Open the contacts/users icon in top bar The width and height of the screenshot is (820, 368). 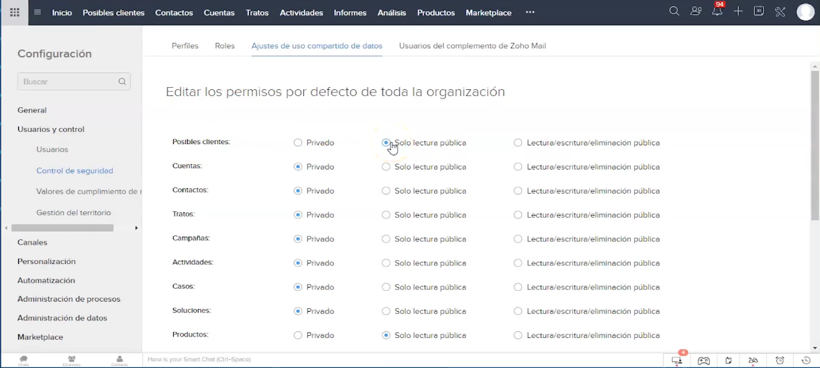click(x=696, y=11)
